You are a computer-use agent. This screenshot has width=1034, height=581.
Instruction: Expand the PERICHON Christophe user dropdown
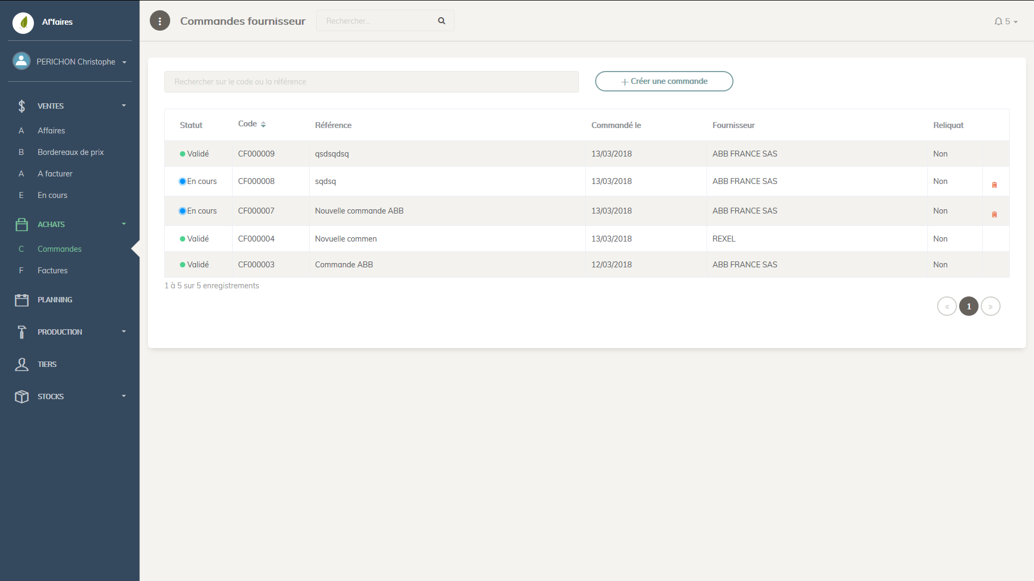pyautogui.click(x=124, y=62)
